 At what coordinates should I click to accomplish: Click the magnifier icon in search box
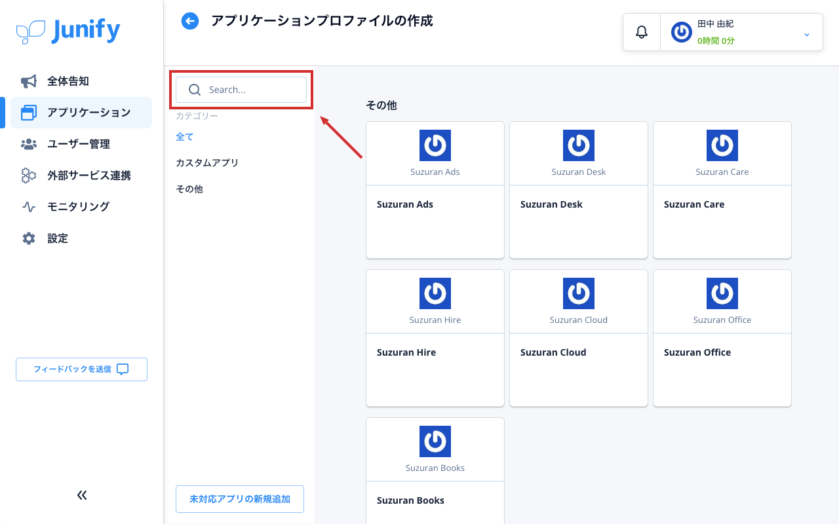(x=195, y=90)
